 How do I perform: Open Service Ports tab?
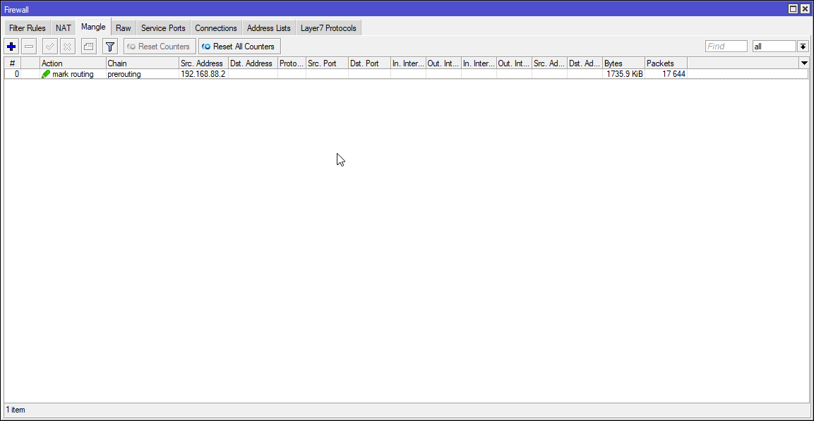[163, 28]
